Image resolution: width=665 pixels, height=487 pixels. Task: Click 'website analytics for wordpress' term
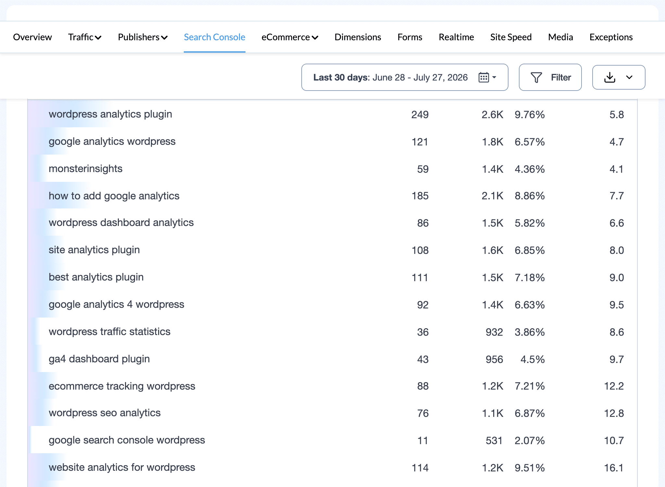point(122,468)
